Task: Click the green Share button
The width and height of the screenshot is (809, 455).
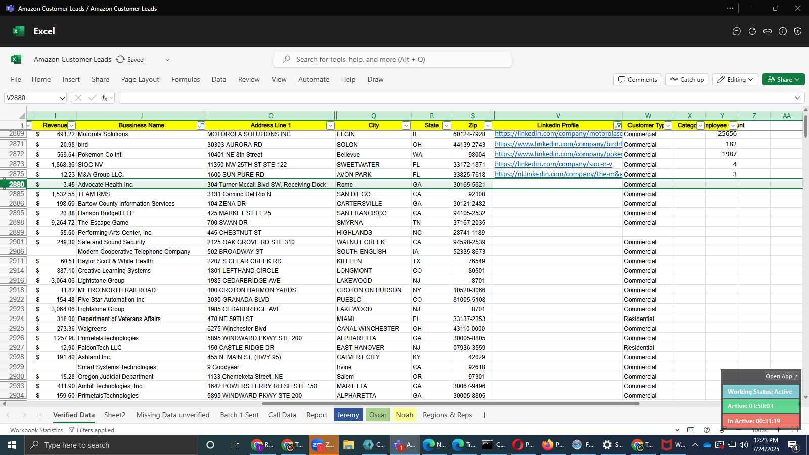Action: (x=783, y=79)
